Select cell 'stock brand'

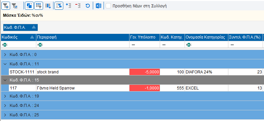[x=83, y=72]
